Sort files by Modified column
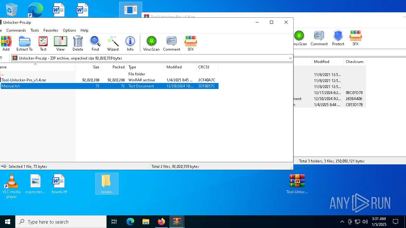 [x=180, y=67]
